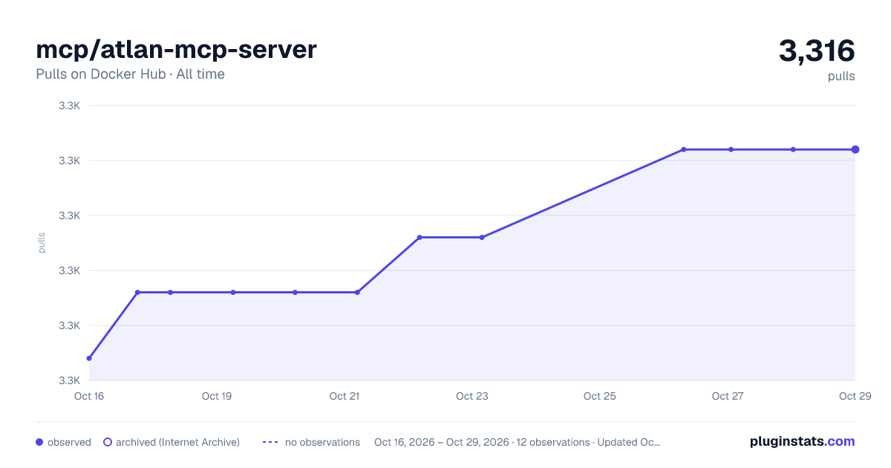The width and height of the screenshot is (891, 468).
Task: Click the Pulls on Docker Hub subtitle
Action: [130, 74]
